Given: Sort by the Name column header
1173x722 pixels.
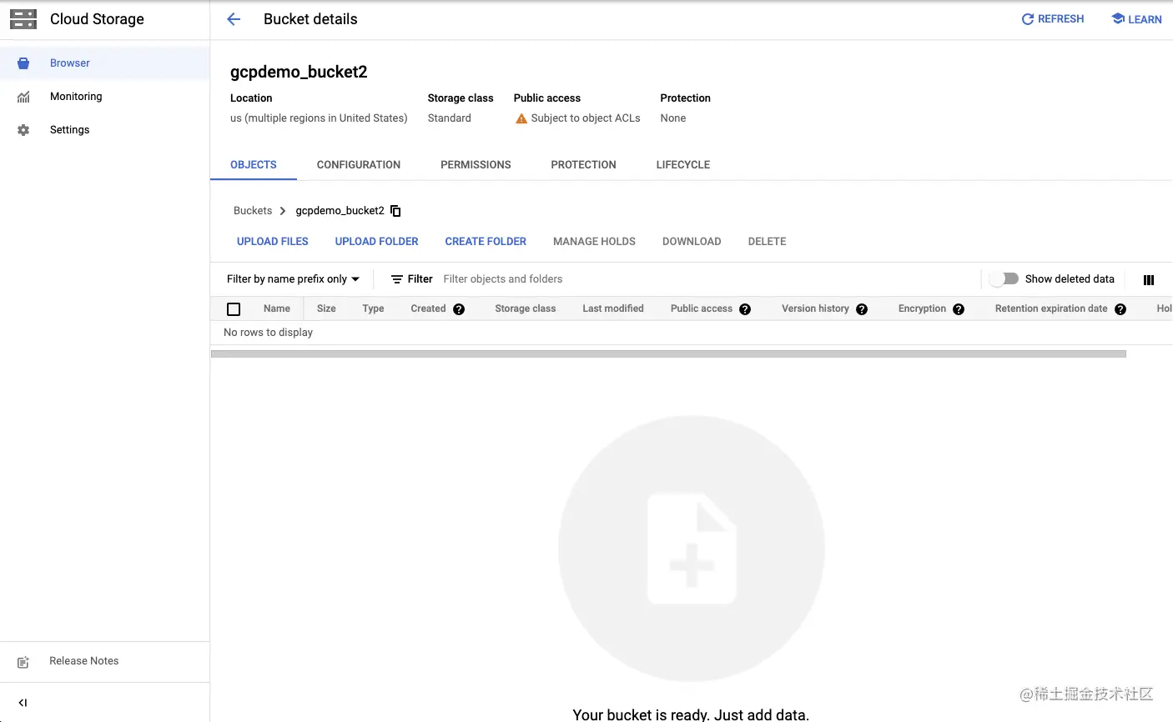Looking at the screenshot, I should [x=277, y=308].
